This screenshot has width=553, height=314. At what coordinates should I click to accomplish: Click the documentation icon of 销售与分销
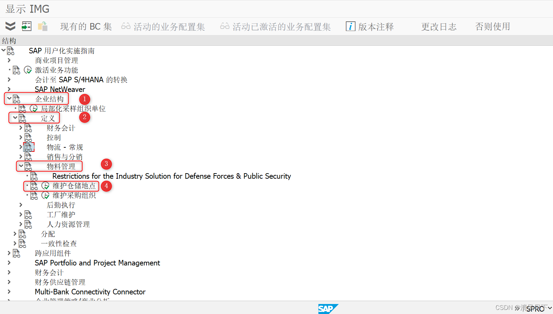(x=28, y=157)
